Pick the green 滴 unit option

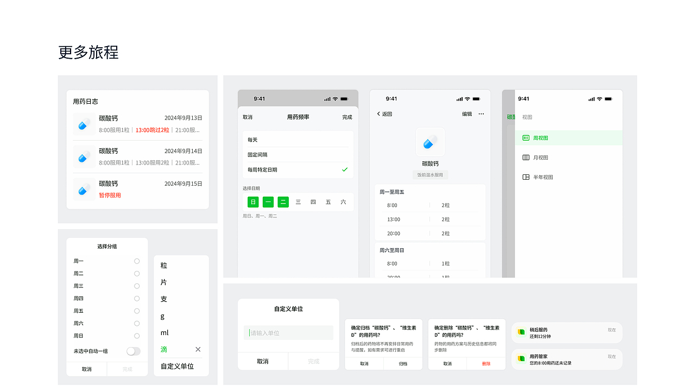pos(164,350)
